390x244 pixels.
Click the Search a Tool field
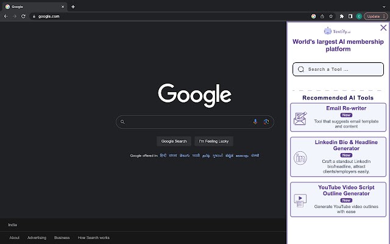338,69
